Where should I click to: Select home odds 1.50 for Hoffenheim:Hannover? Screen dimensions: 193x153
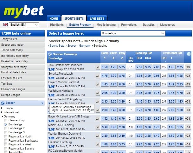click(105, 67)
